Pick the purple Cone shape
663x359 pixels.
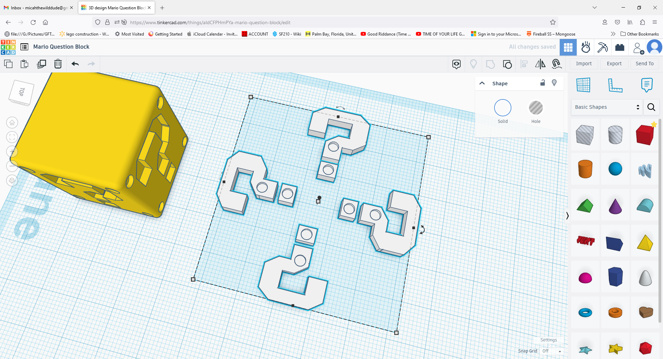pyautogui.click(x=615, y=206)
